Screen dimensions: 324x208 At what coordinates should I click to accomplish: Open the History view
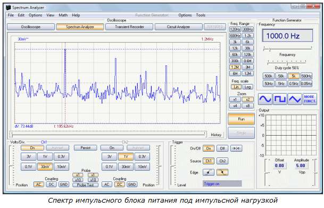216,135
